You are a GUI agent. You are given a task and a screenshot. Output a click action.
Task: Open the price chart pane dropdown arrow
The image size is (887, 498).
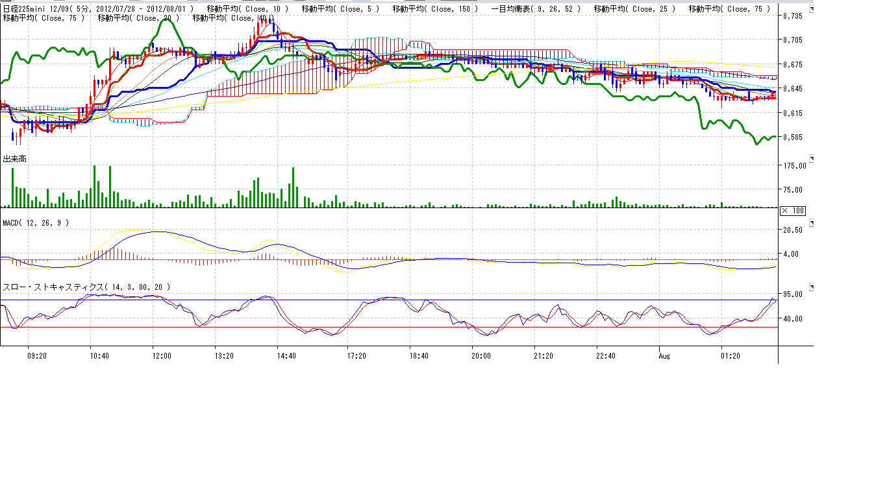tap(810, 9)
